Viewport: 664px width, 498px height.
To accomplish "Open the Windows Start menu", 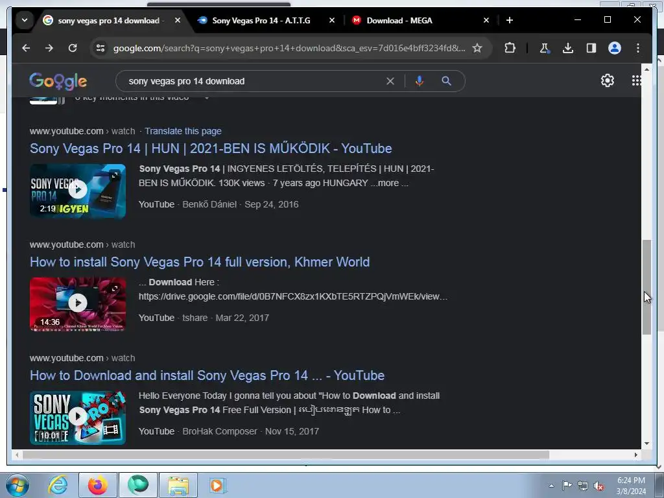I will pos(16,485).
